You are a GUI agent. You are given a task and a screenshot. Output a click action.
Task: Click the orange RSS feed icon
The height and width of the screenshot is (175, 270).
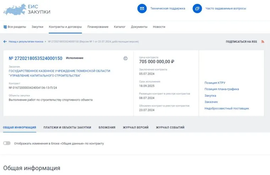[263, 42]
